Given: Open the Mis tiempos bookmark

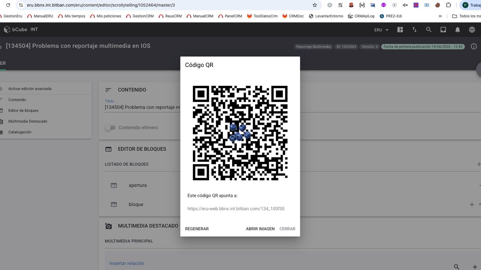Looking at the screenshot, I should click(x=72, y=16).
